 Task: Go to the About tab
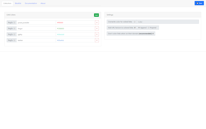(43, 3)
